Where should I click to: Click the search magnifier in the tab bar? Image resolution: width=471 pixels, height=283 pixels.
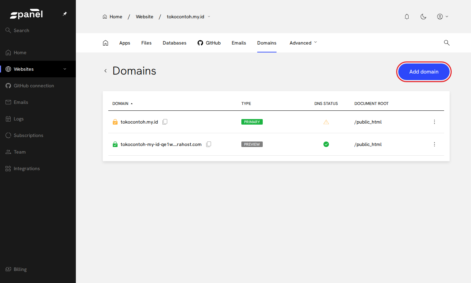447,43
